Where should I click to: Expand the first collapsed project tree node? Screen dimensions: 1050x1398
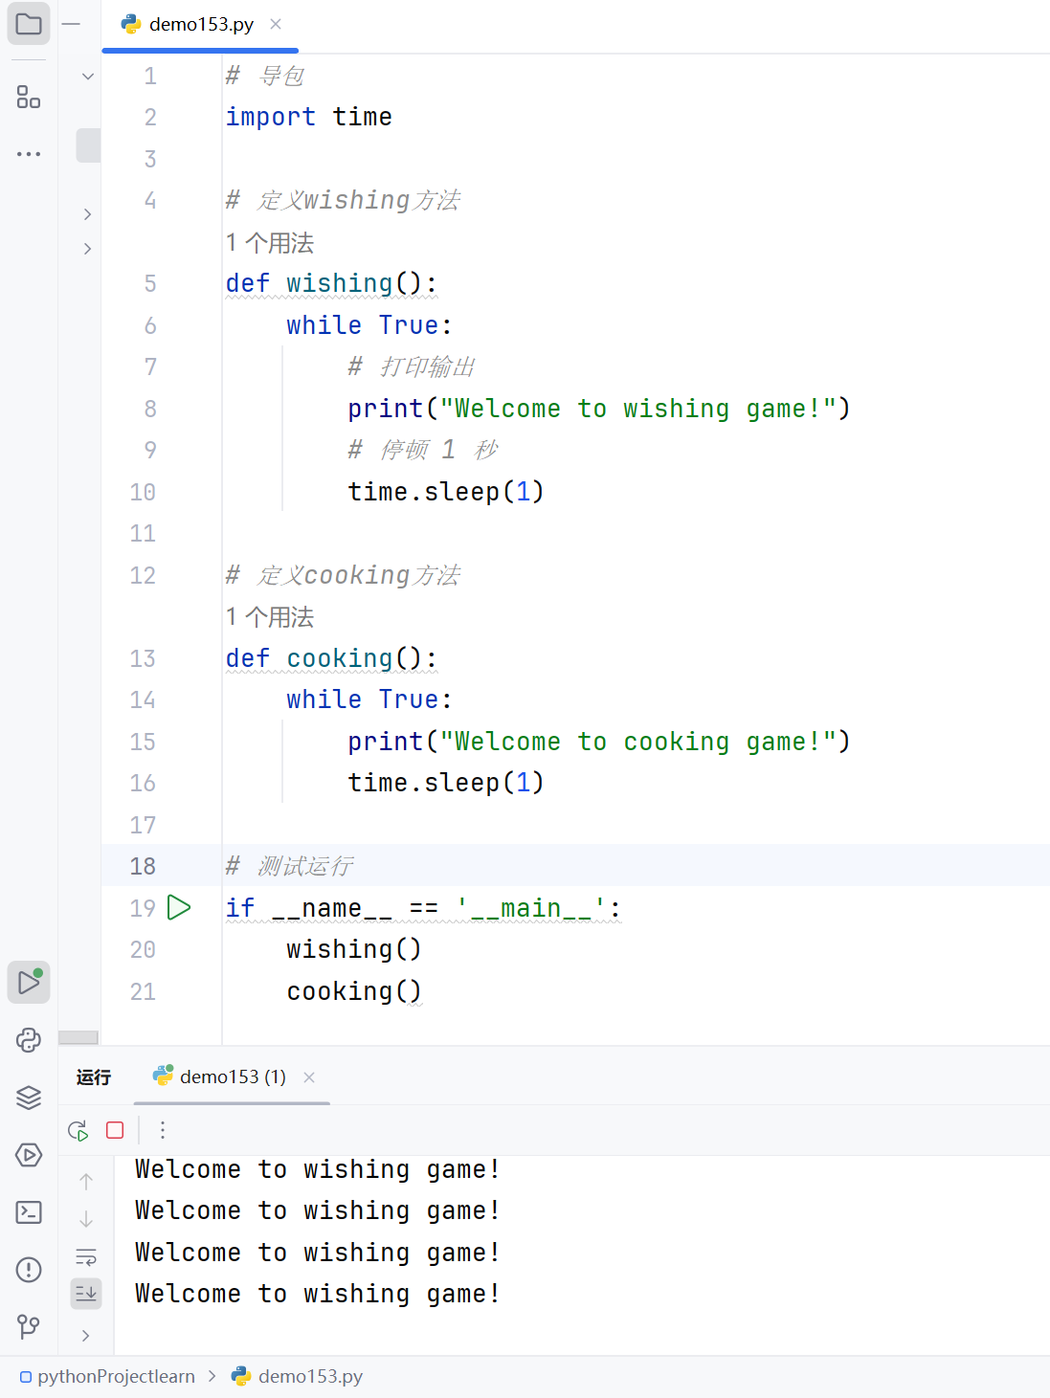coord(87,214)
